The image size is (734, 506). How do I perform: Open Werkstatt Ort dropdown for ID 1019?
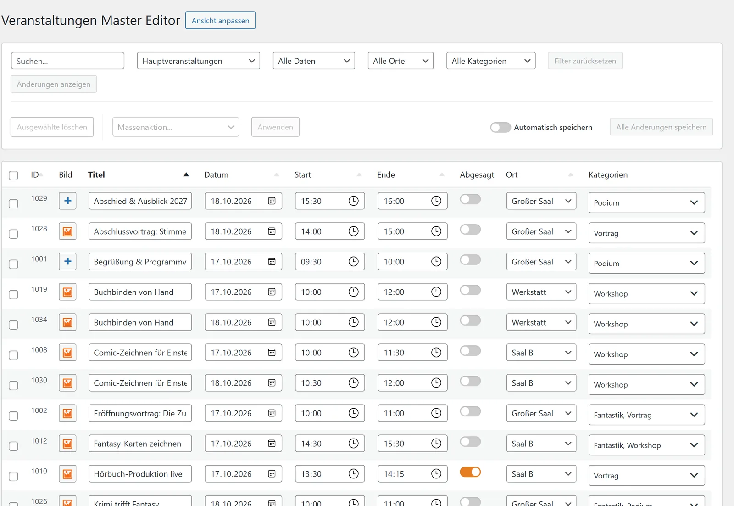(541, 292)
